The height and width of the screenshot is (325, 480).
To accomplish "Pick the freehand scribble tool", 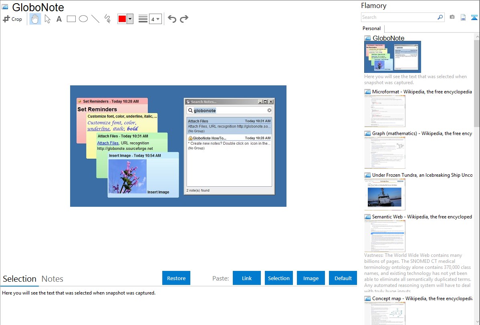I will coord(107,19).
